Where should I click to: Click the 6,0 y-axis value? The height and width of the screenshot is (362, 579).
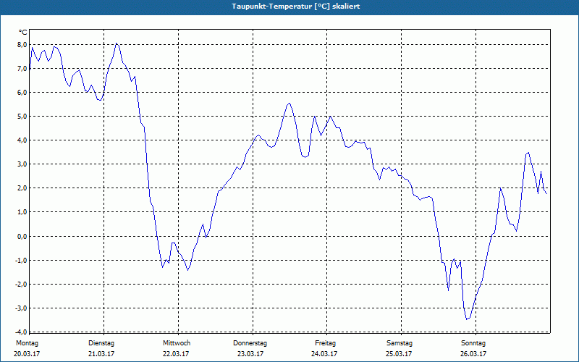point(22,93)
